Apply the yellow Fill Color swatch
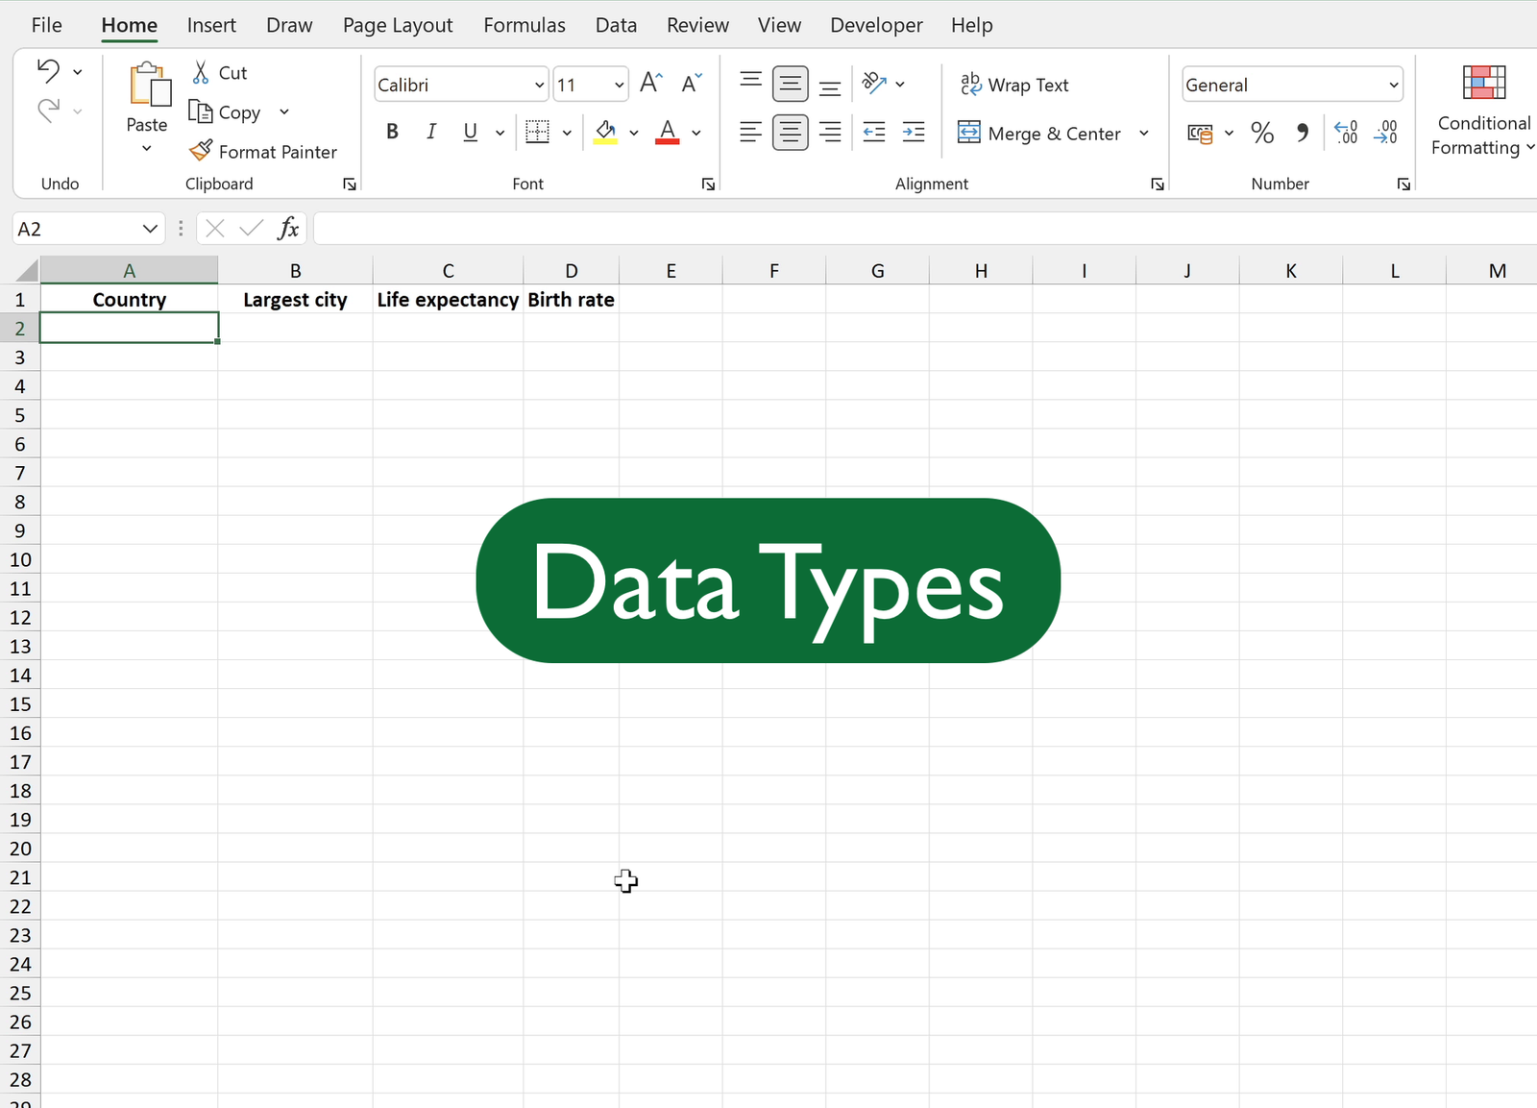 point(605,133)
